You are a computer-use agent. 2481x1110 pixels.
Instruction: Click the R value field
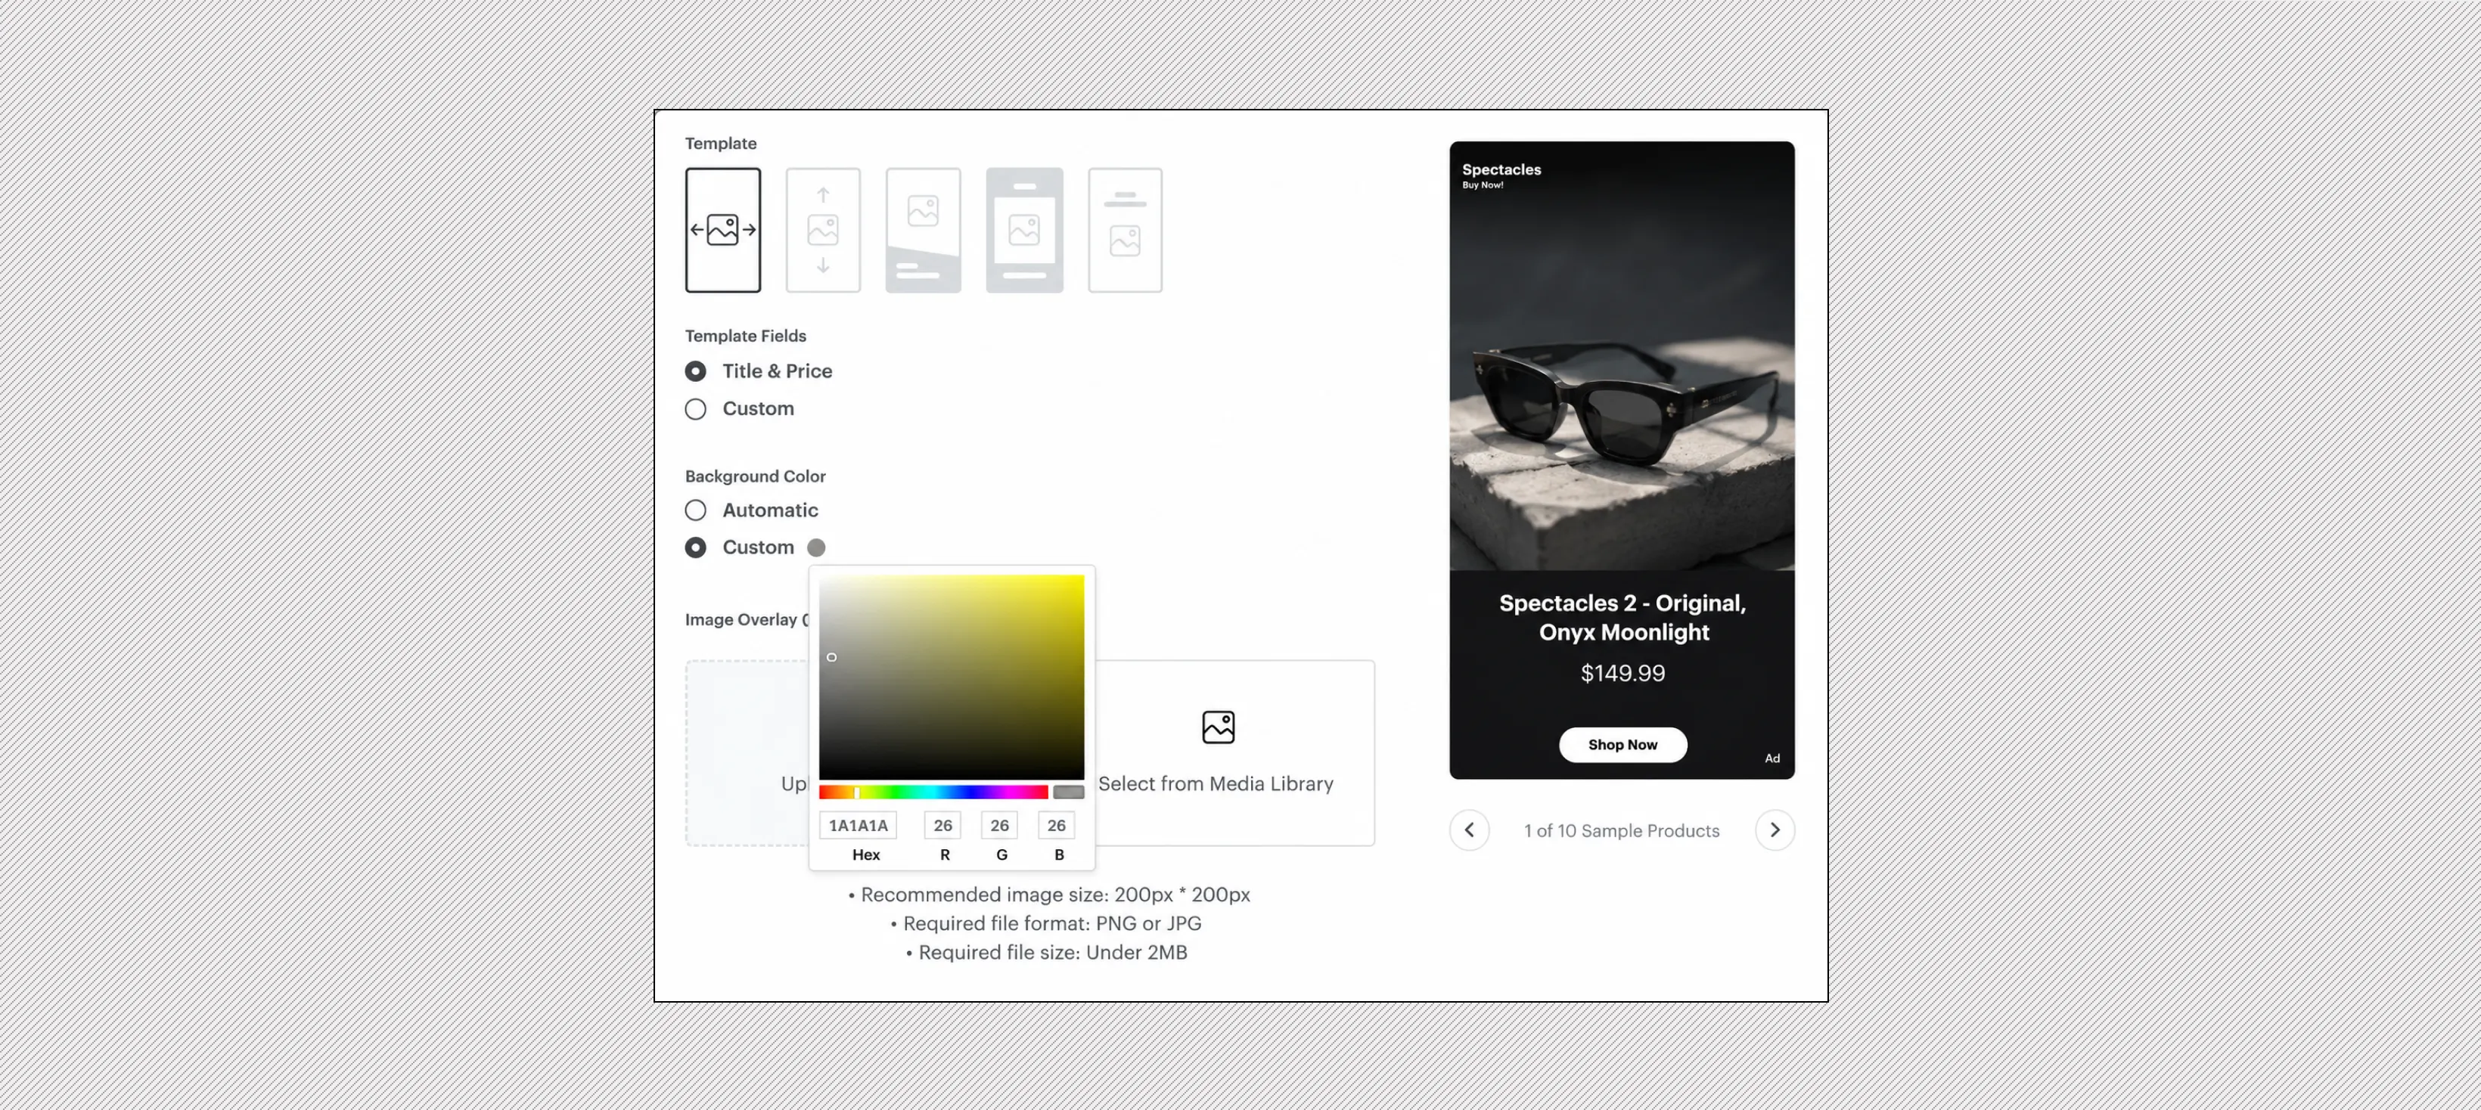tap(943, 825)
